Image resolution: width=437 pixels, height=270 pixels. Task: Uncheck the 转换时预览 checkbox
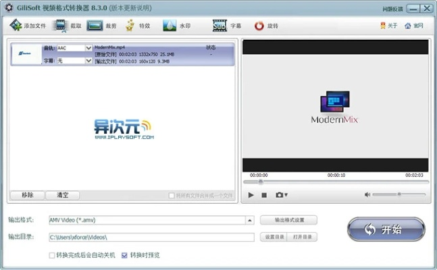[124, 256]
